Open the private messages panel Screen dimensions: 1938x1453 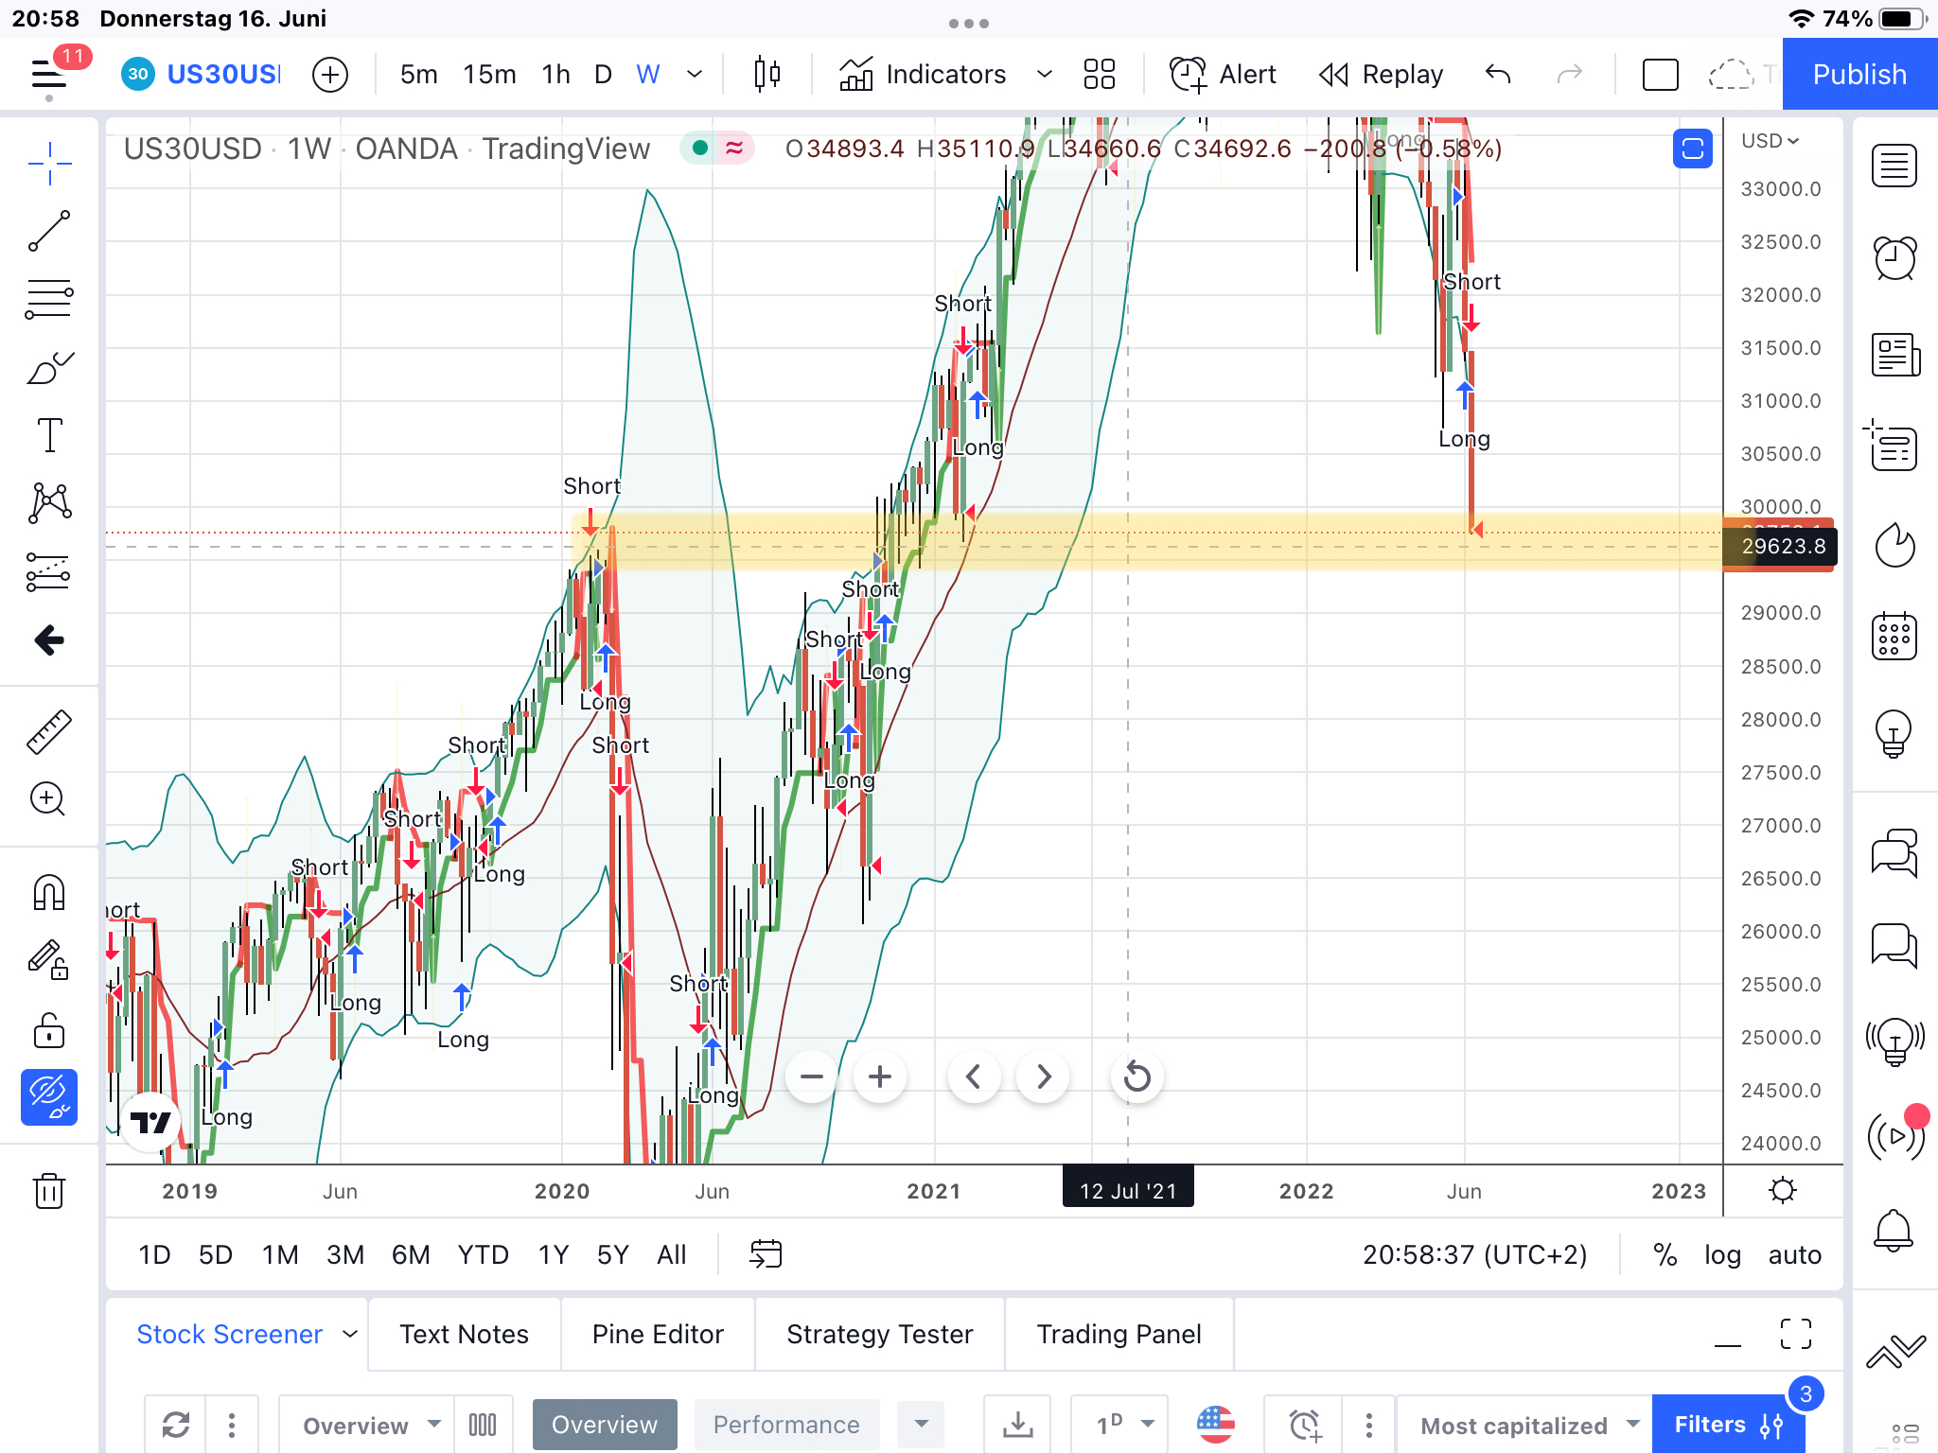(x=1894, y=945)
